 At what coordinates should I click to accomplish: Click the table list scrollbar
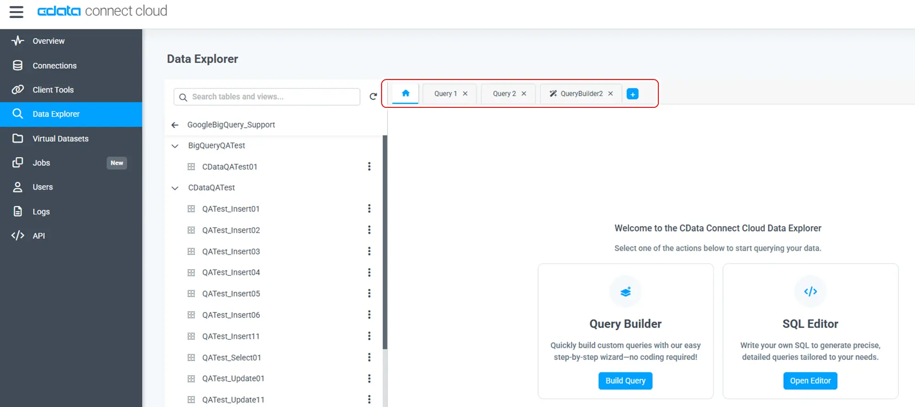pos(385,242)
